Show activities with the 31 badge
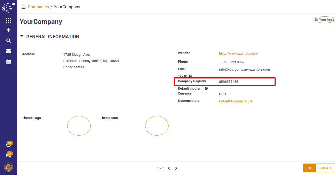Image resolution: width=335 pixels, height=175 pixels. pyautogui.click(x=9, y=144)
